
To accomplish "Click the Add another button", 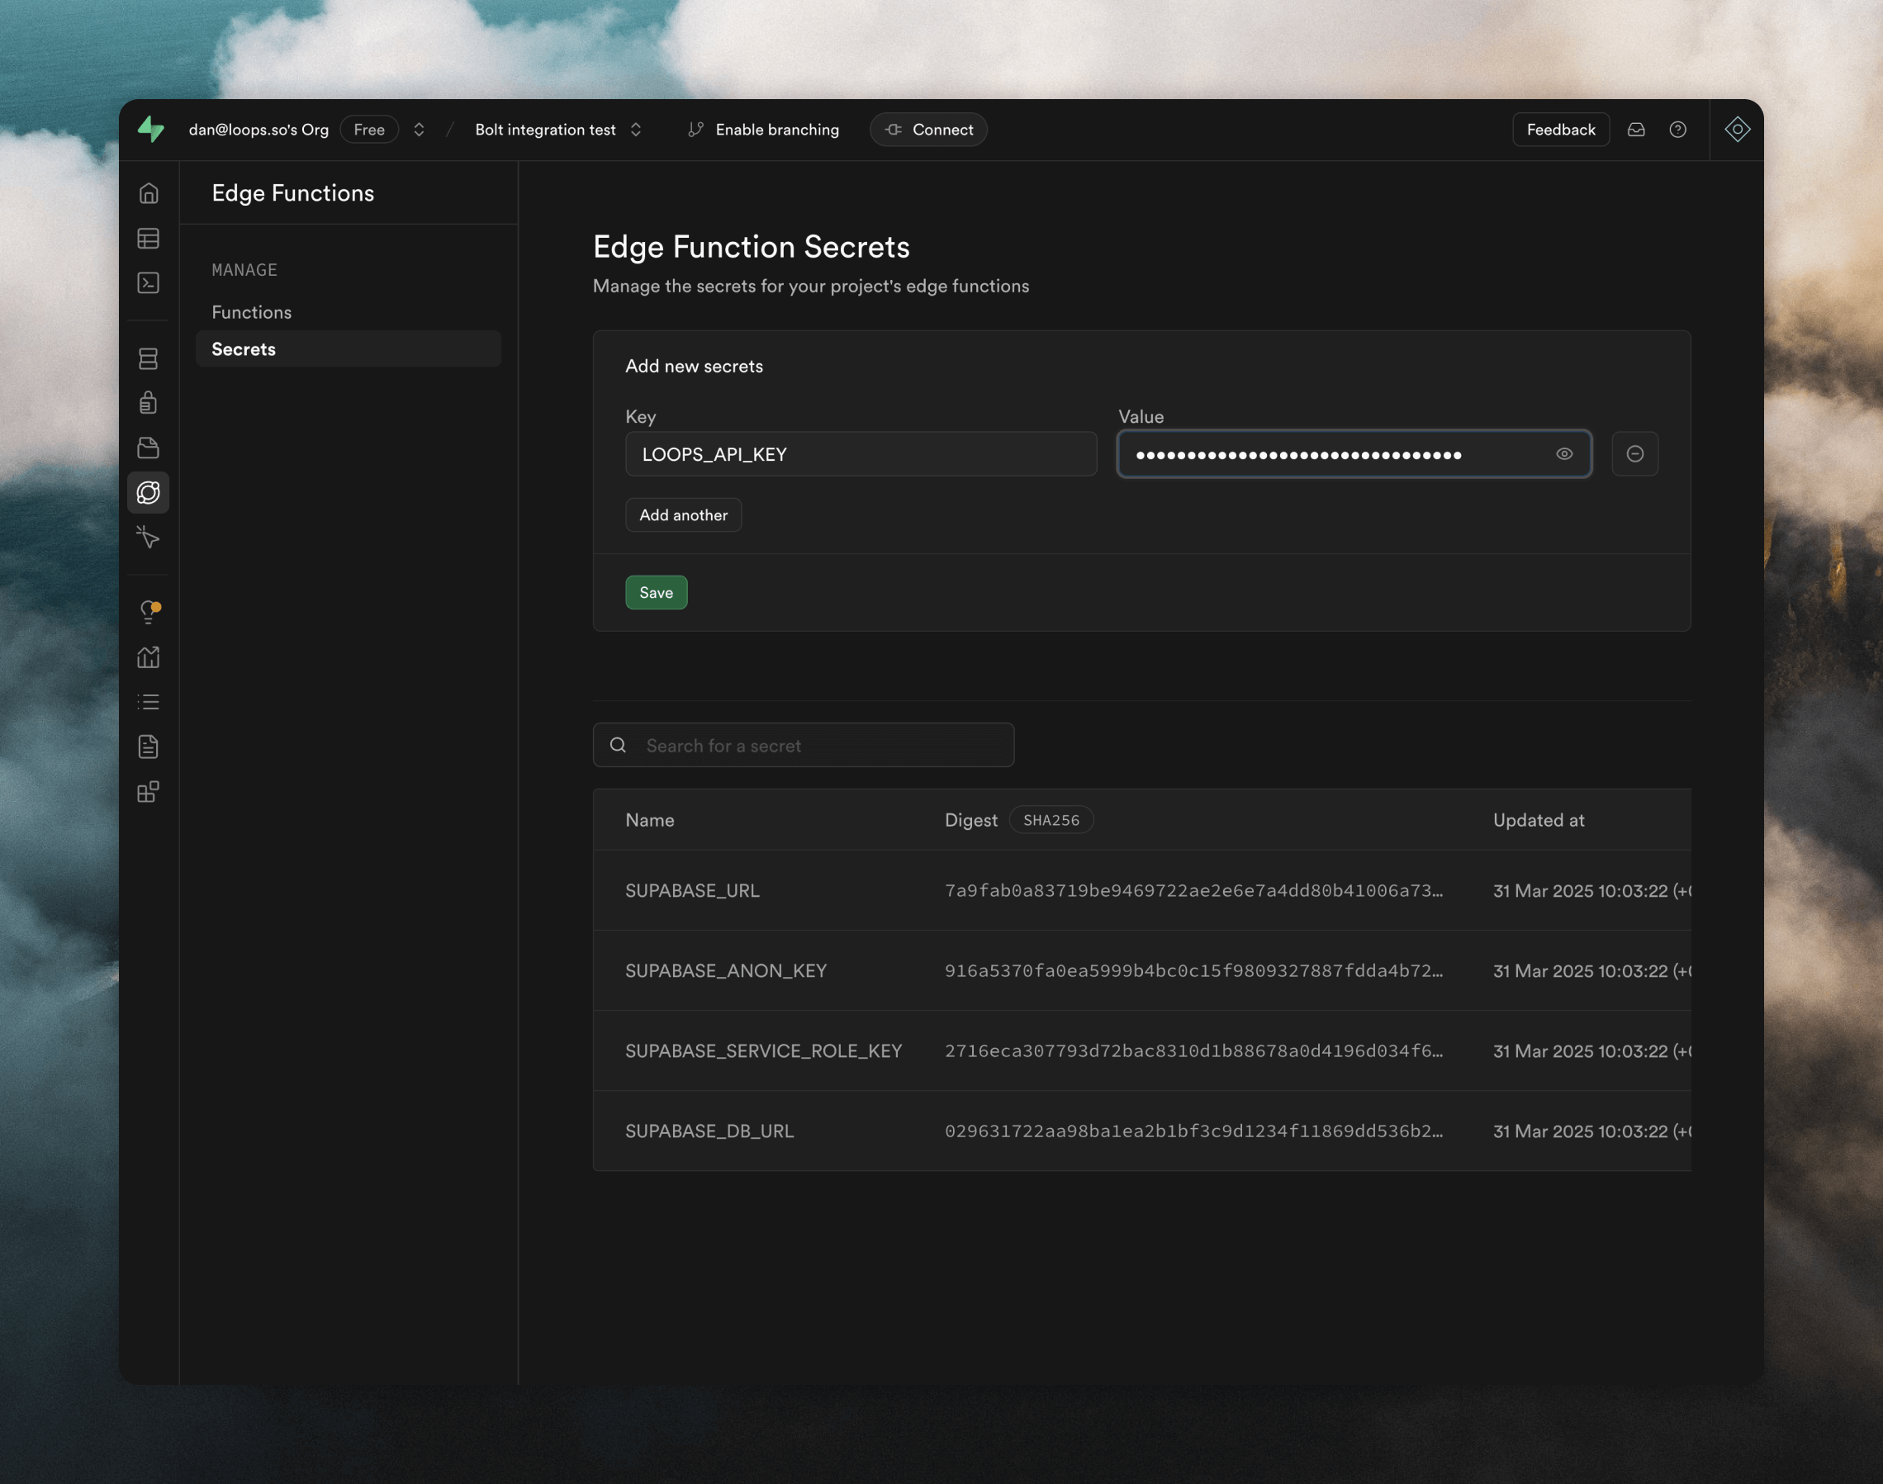I will [x=683, y=515].
